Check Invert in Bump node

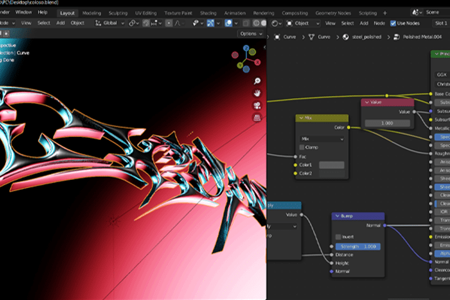coord(338,237)
